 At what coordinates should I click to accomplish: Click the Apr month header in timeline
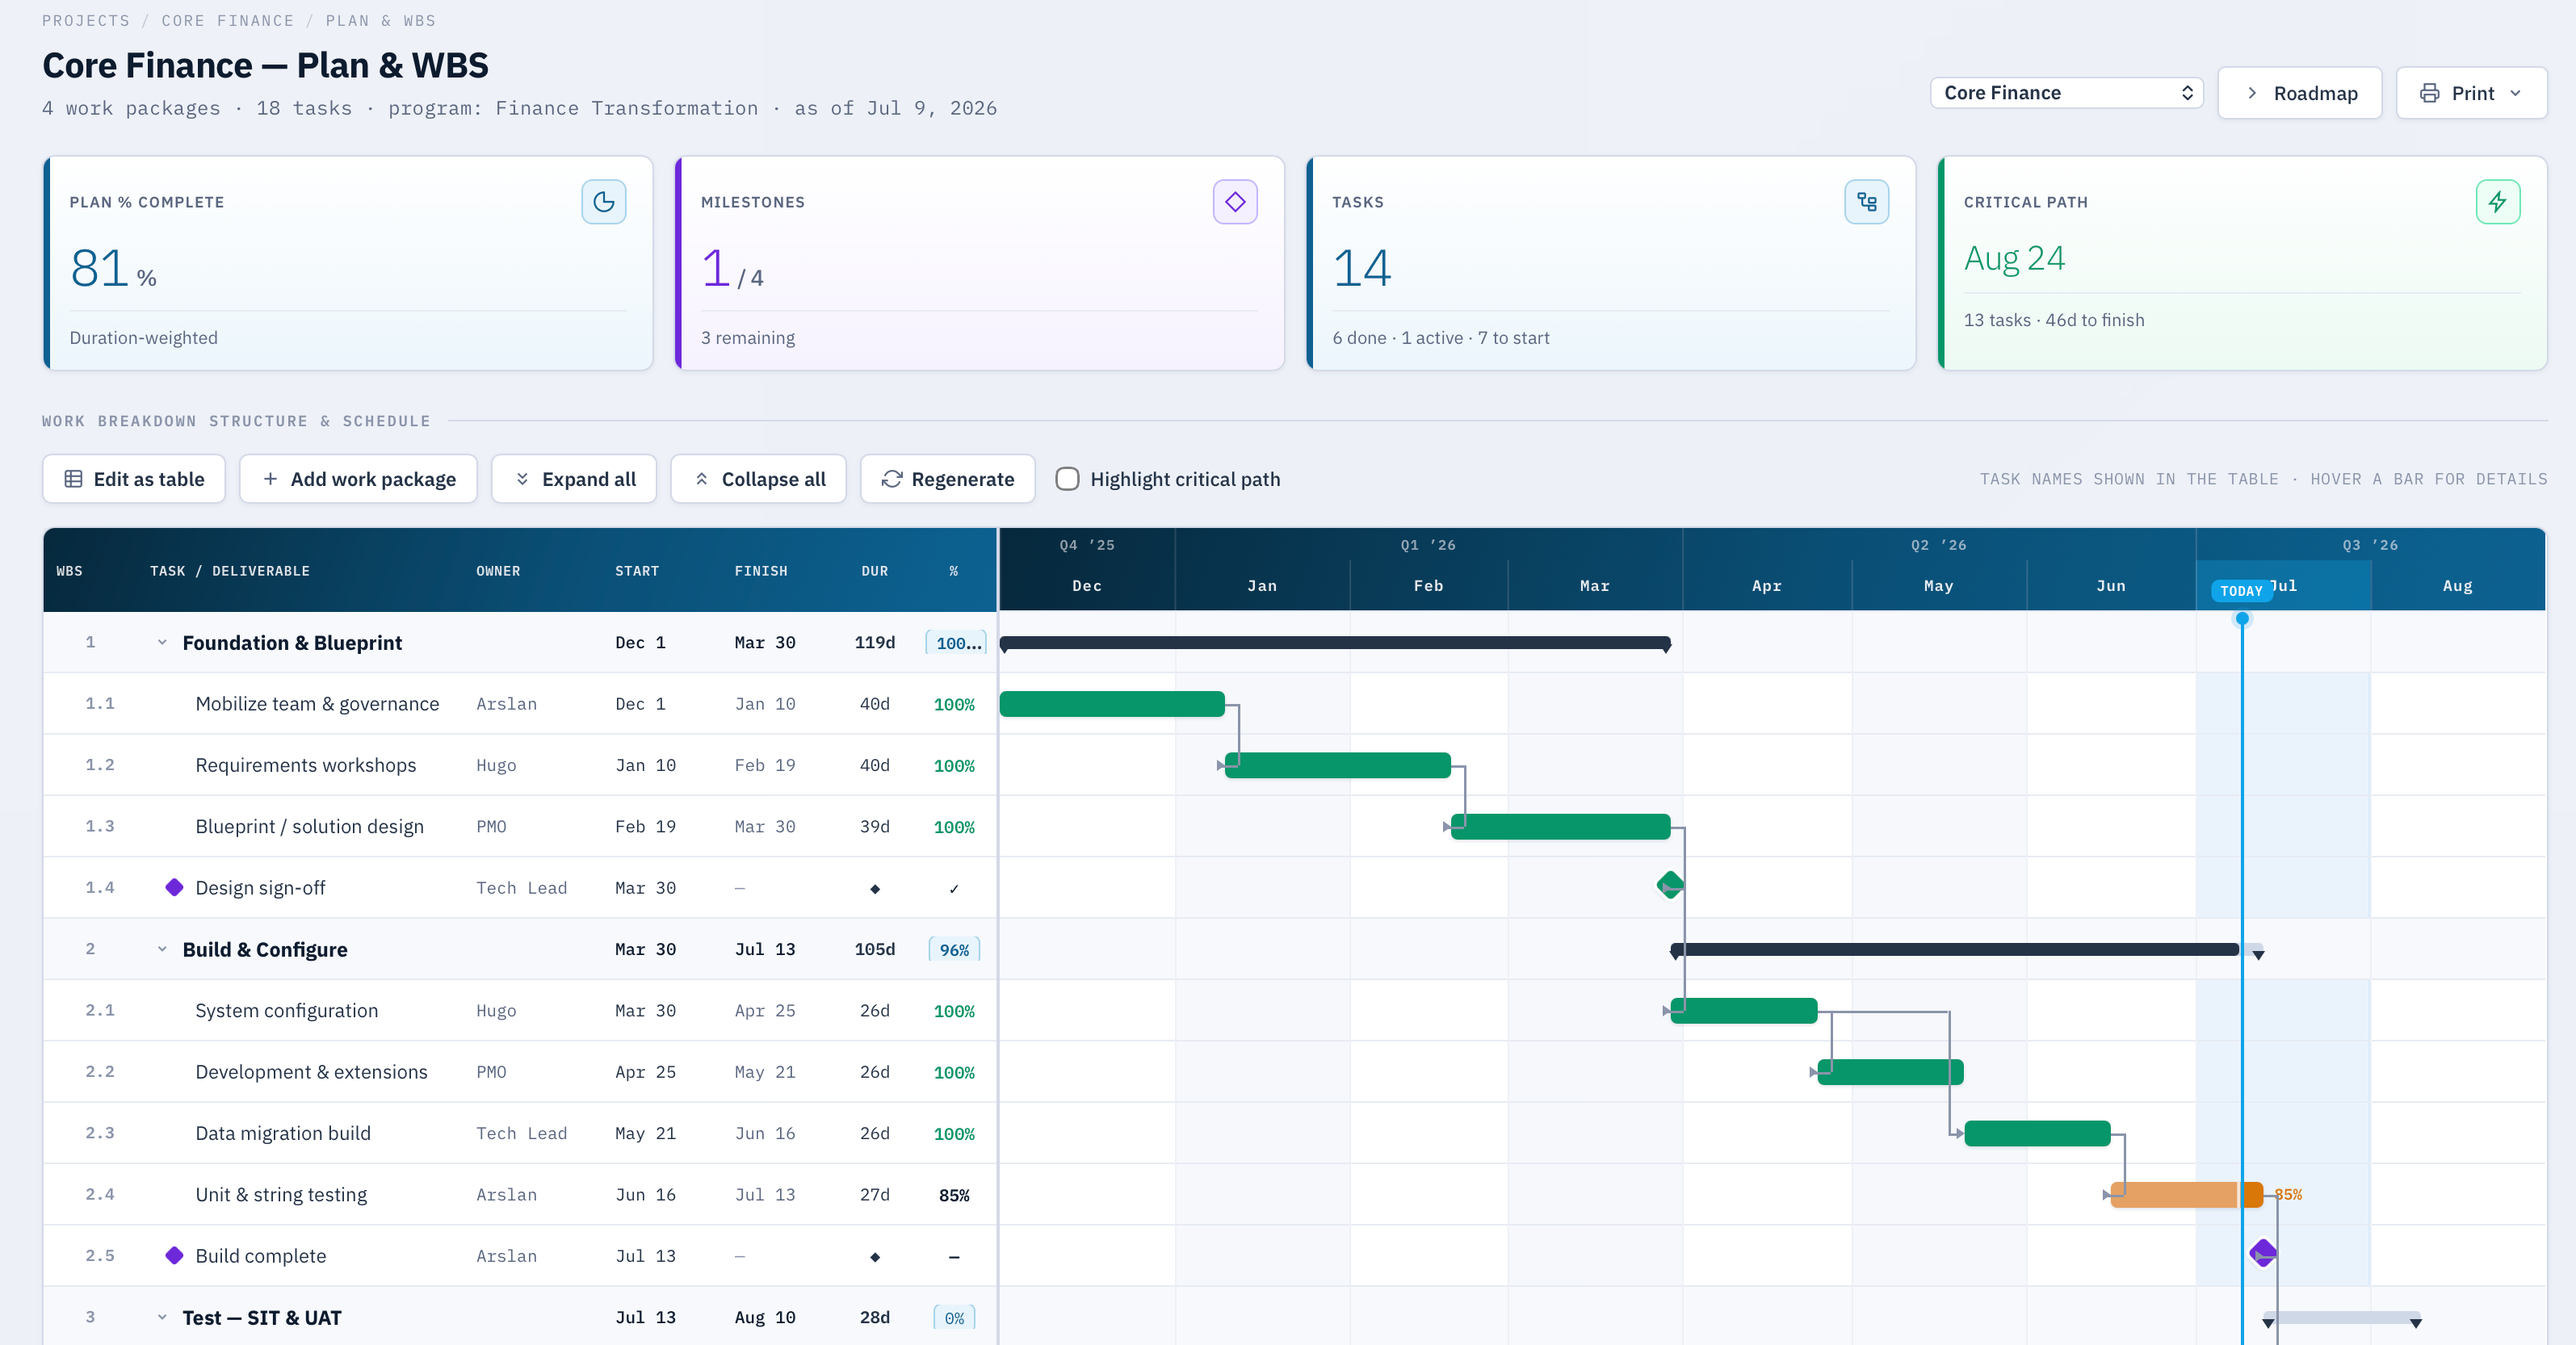1766,586
